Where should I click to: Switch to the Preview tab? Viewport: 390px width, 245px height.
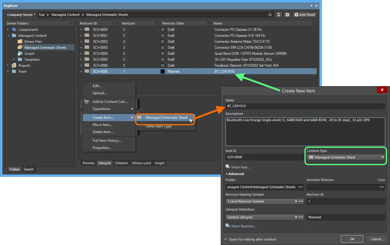coord(89,163)
